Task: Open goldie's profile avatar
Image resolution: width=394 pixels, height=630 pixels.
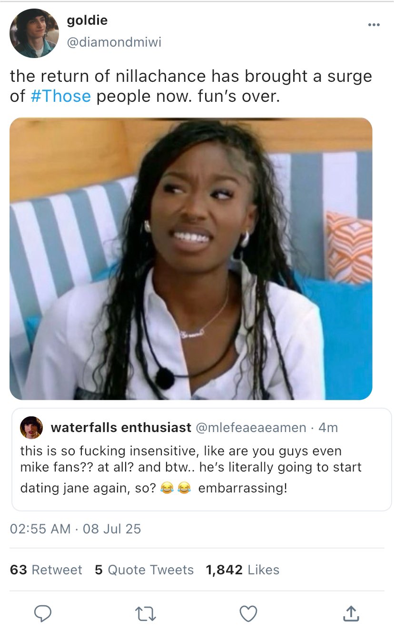Action: (34, 33)
